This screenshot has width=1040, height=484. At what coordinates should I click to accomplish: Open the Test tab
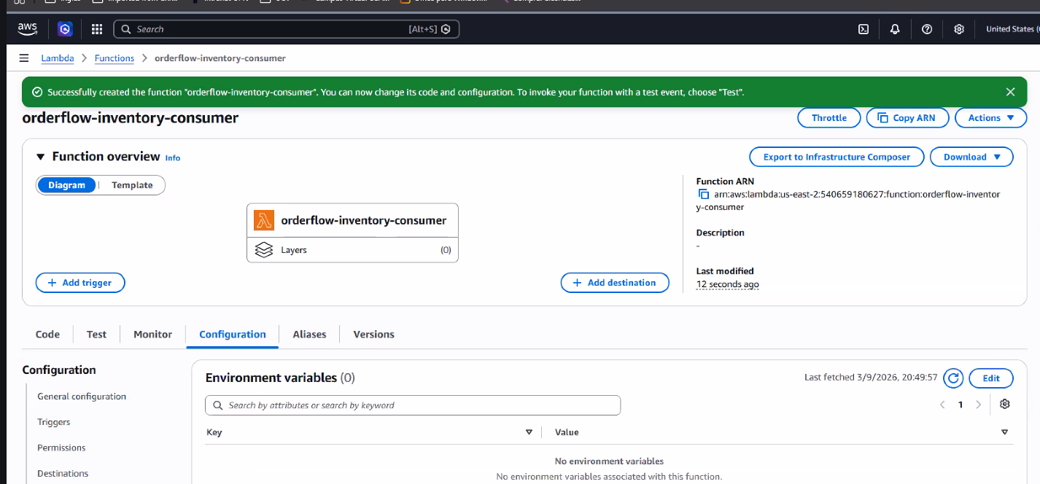click(x=96, y=334)
